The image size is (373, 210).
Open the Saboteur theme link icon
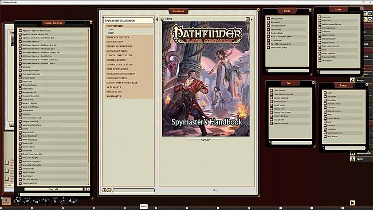point(325,126)
